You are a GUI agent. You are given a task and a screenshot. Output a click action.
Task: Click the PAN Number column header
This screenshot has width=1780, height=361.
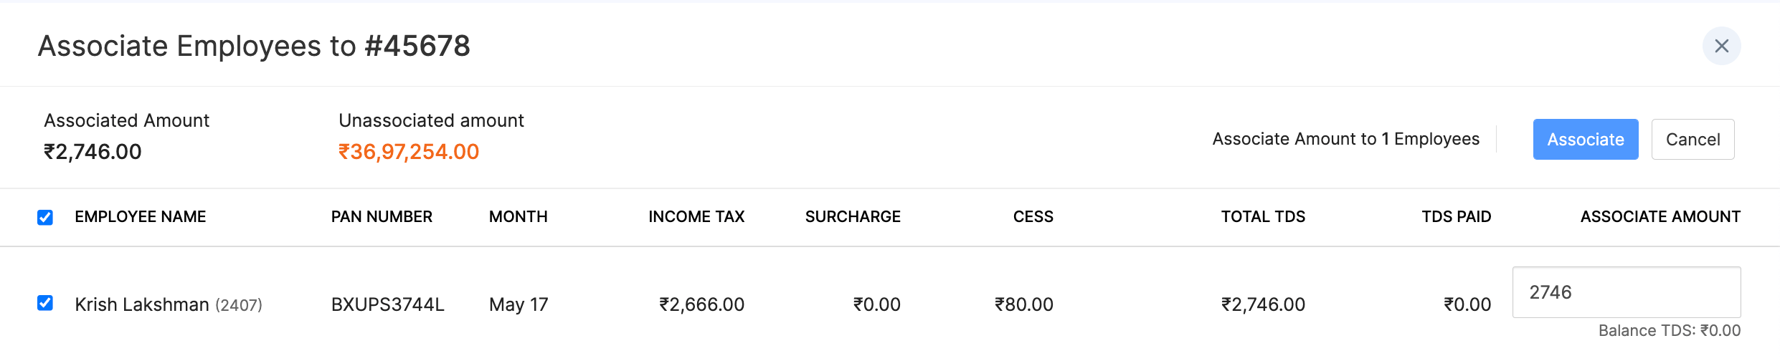tap(382, 217)
